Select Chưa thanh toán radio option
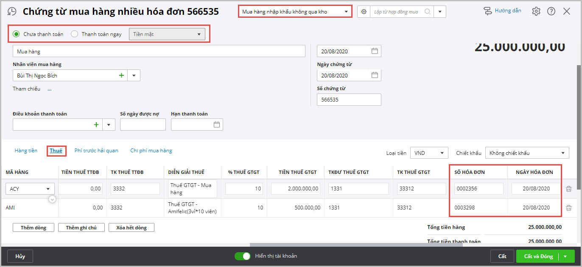Image resolution: width=582 pixels, height=267 pixels. [x=17, y=34]
